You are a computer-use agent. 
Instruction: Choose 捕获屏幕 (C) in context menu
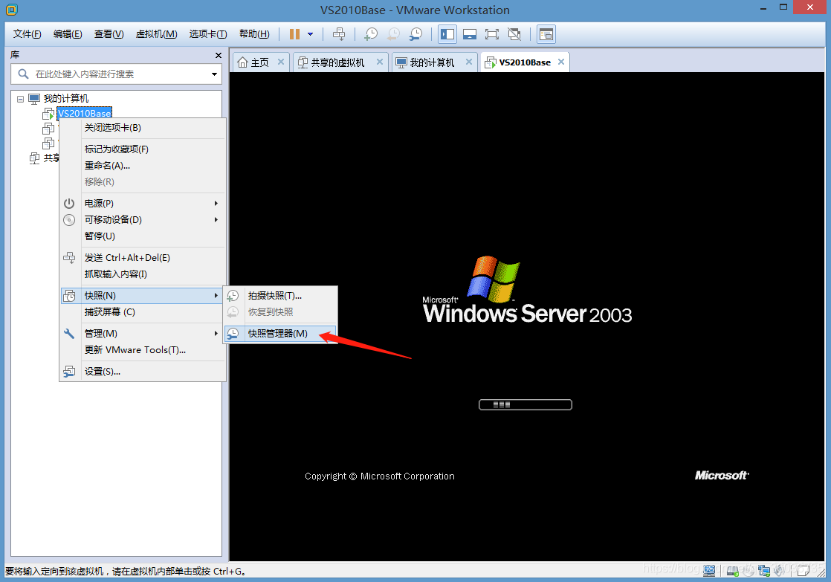[x=143, y=312]
